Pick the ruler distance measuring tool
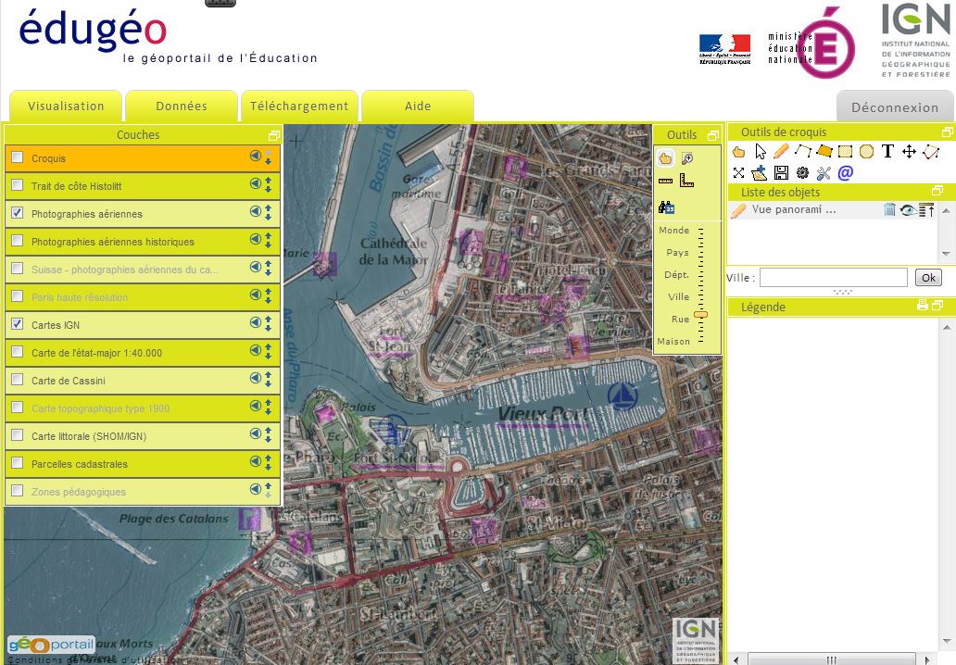Screen dimensions: 956x665 (666, 181)
